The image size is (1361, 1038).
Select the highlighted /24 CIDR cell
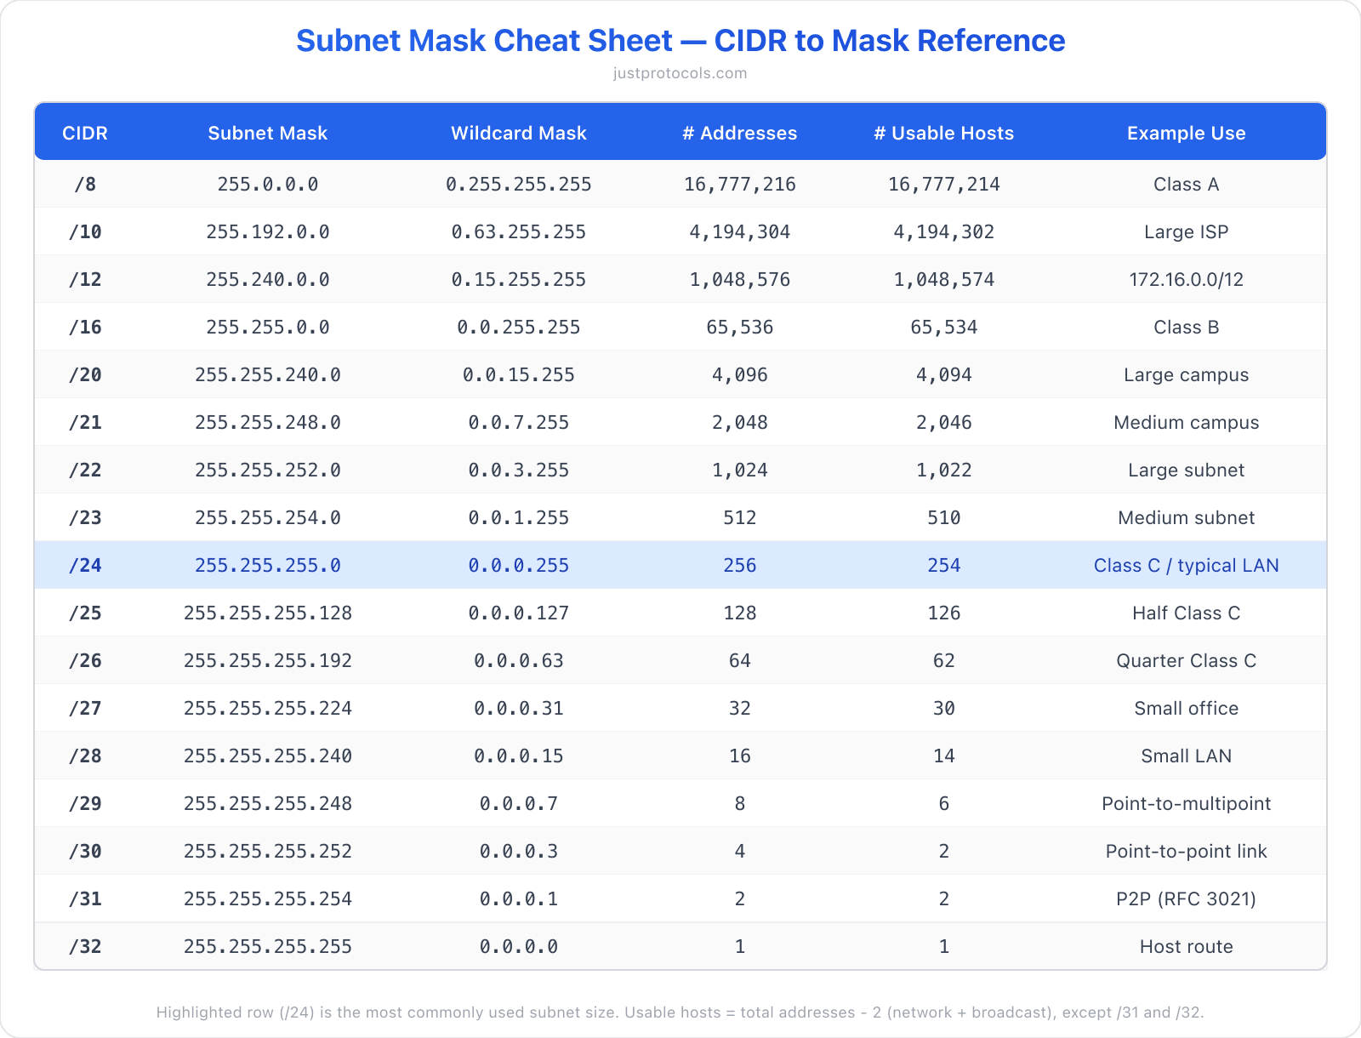[x=85, y=565]
